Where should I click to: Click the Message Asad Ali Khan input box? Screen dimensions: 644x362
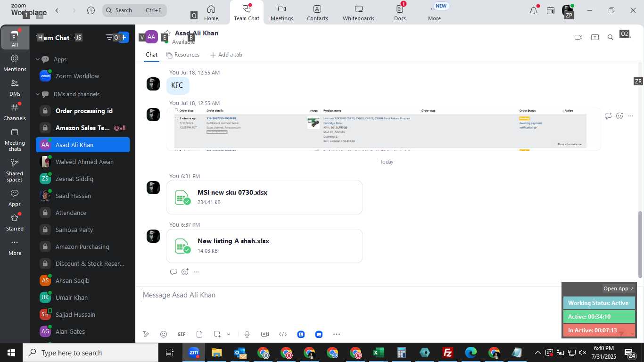(x=349, y=295)
